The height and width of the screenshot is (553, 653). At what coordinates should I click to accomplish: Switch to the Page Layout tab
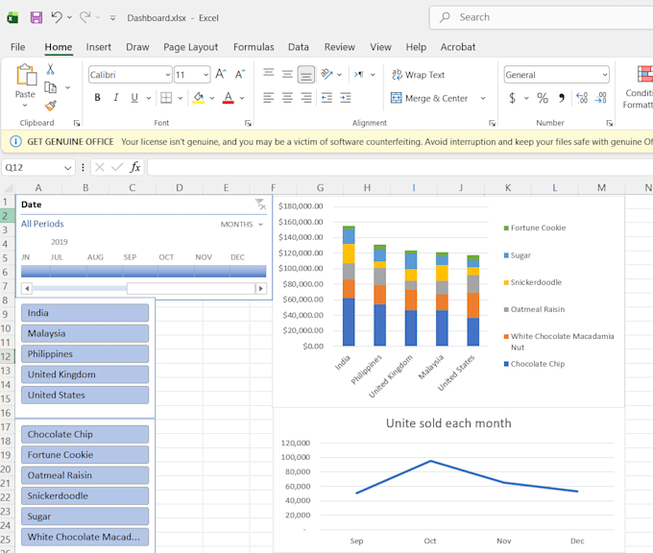[x=191, y=47]
